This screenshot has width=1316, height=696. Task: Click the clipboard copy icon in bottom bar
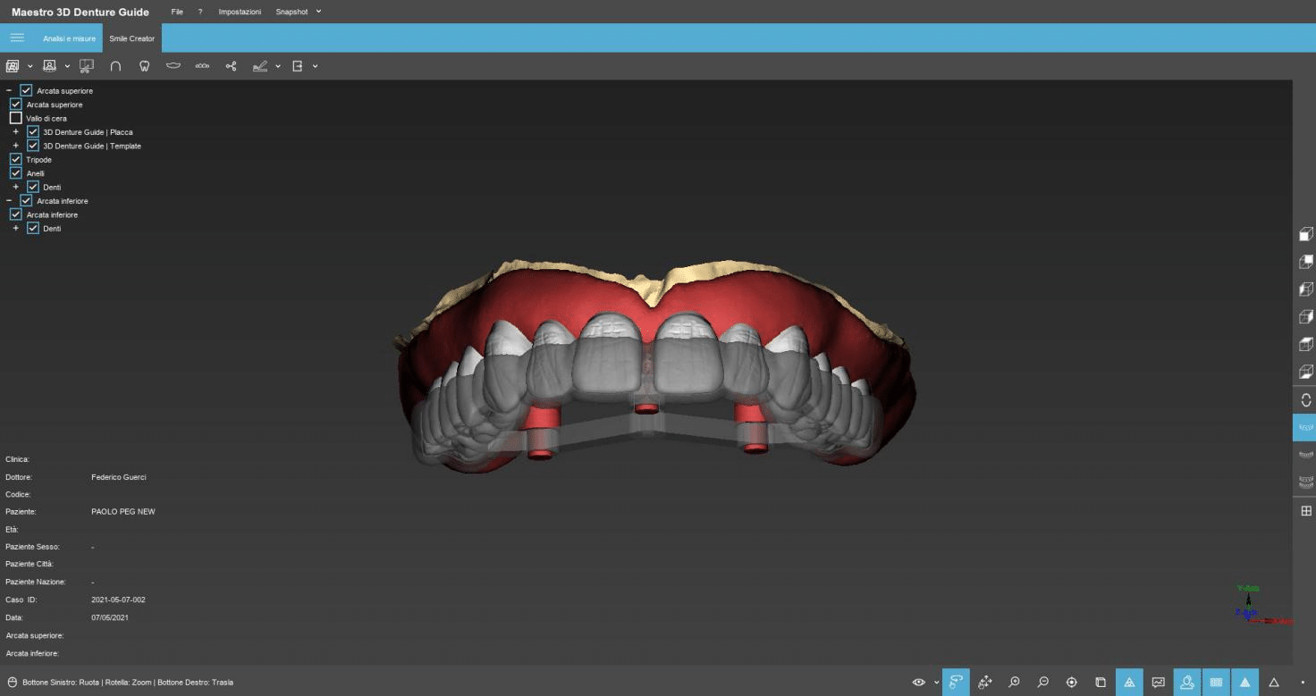click(x=1101, y=683)
